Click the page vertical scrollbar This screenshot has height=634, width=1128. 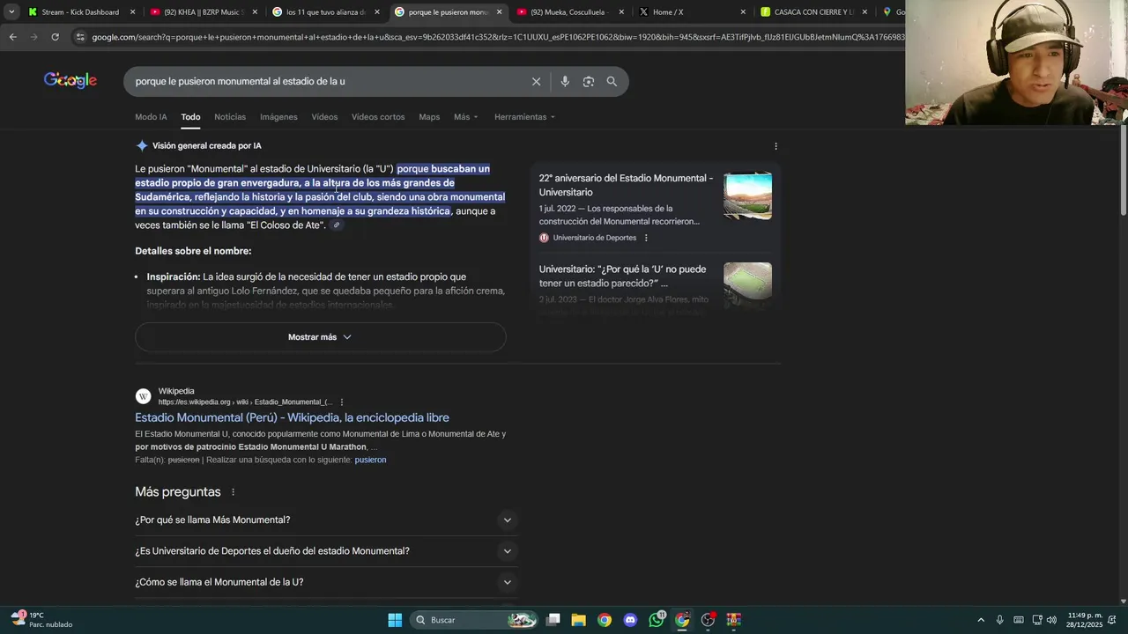1123,172
